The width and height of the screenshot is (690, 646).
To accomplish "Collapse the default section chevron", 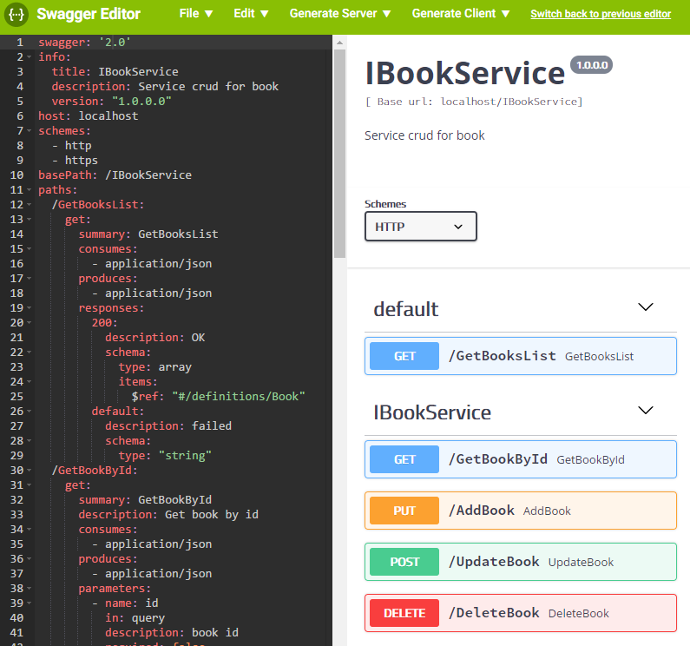I will tap(645, 307).
